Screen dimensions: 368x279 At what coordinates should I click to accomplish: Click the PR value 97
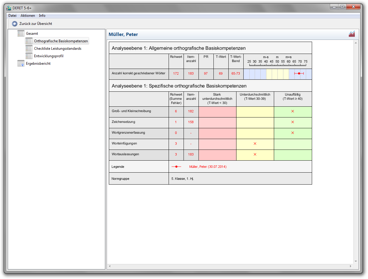pos(206,73)
